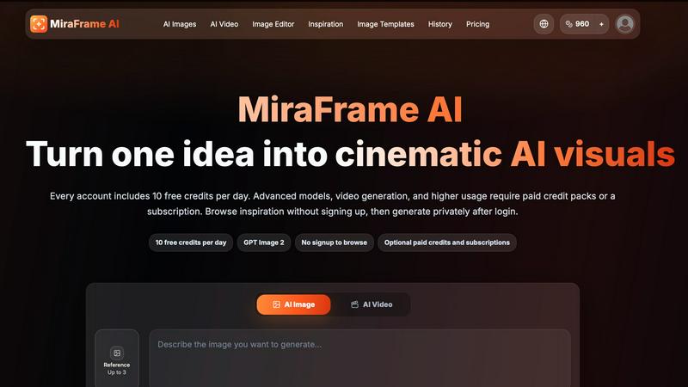
Task: Open AI Video in navigation bar
Action: [224, 24]
